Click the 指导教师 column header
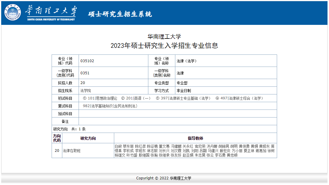 point(195,138)
